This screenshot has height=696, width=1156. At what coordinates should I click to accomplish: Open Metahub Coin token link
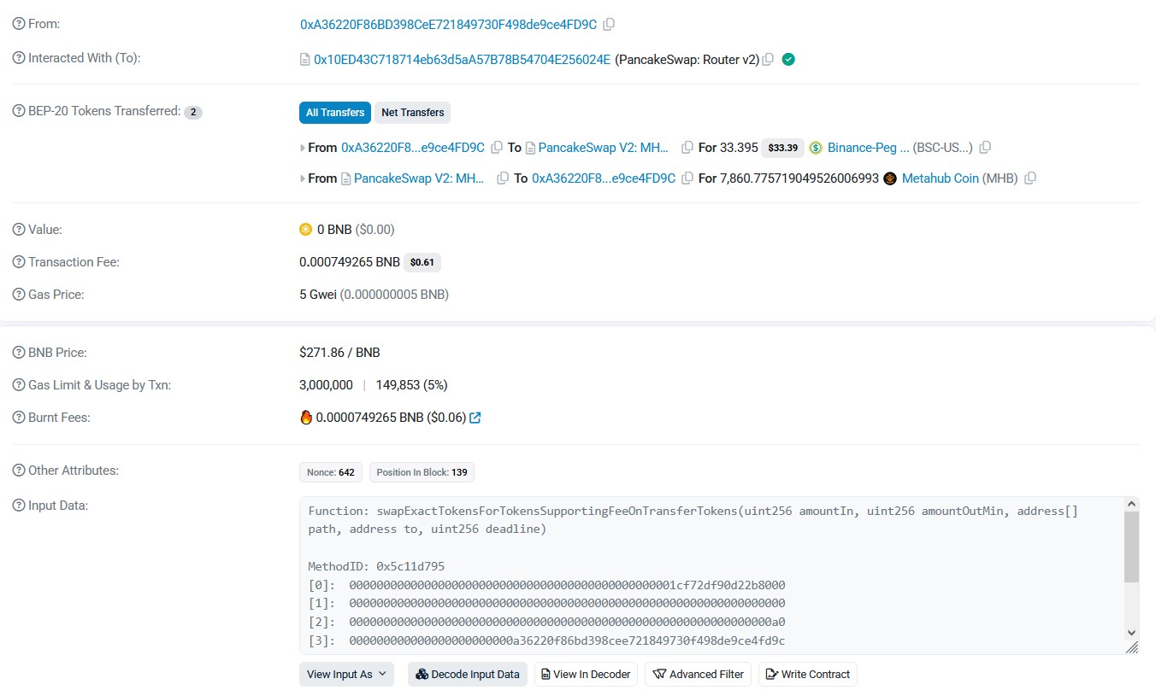pyautogui.click(x=940, y=178)
